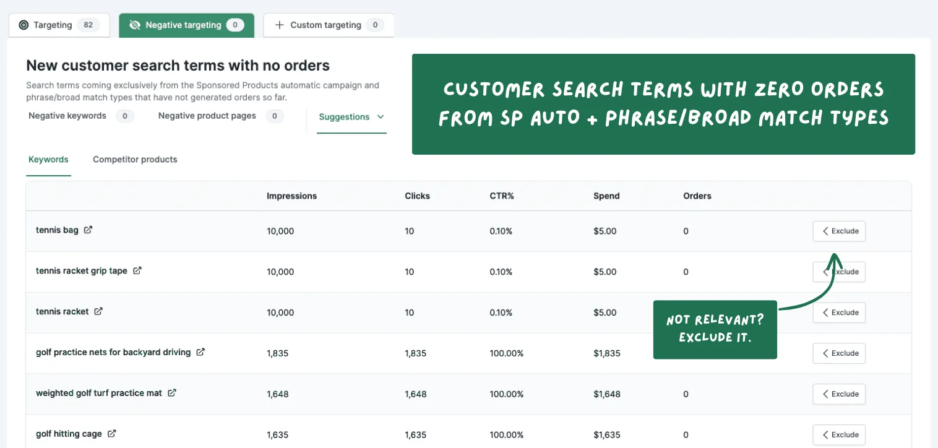Image resolution: width=938 pixels, height=448 pixels.
Task: Exclude the golf hitting cage term
Action: [839, 435]
